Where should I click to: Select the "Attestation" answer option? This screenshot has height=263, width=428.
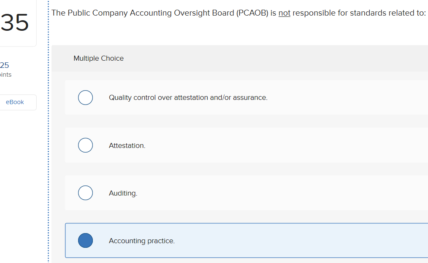[x=85, y=145]
